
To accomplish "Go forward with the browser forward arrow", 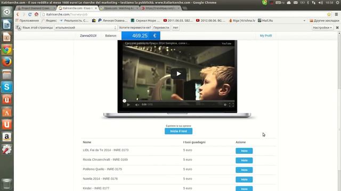I will (24, 14).
